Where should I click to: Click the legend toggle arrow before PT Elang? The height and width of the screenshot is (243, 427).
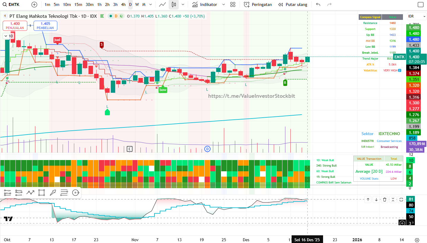tap(5, 16)
